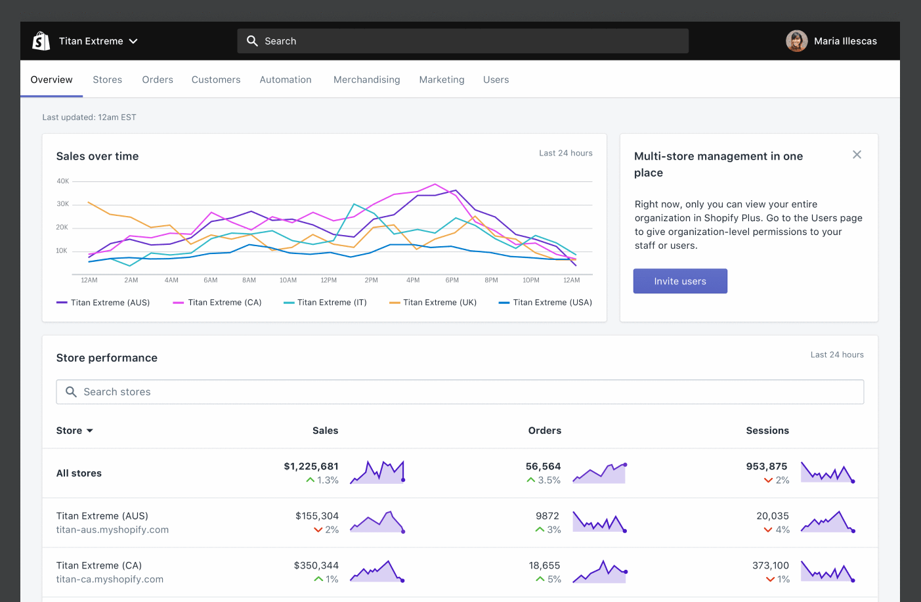
Task: Click Maria Illescas's profile avatar
Action: pyautogui.click(x=796, y=40)
